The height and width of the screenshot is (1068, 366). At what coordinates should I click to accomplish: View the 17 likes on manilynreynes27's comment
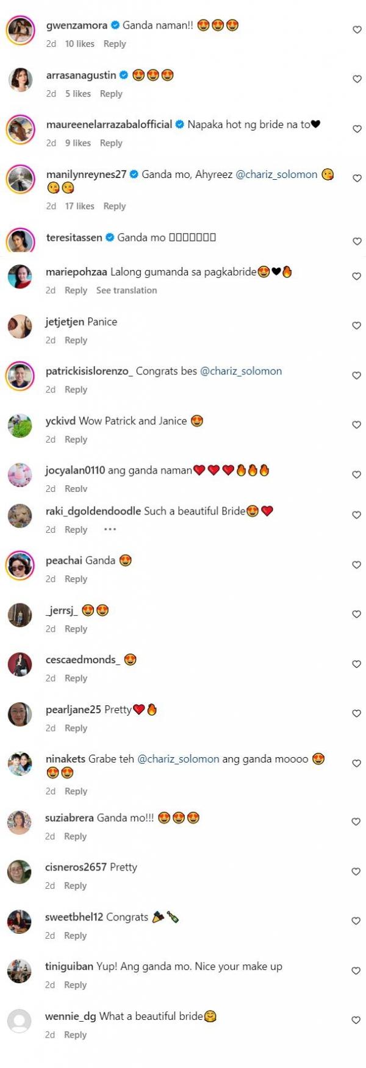(80, 206)
